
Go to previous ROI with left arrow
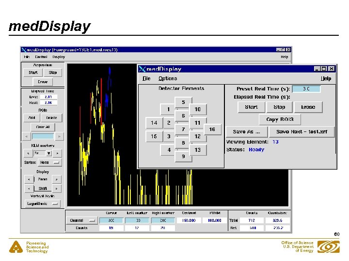coord(27,136)
